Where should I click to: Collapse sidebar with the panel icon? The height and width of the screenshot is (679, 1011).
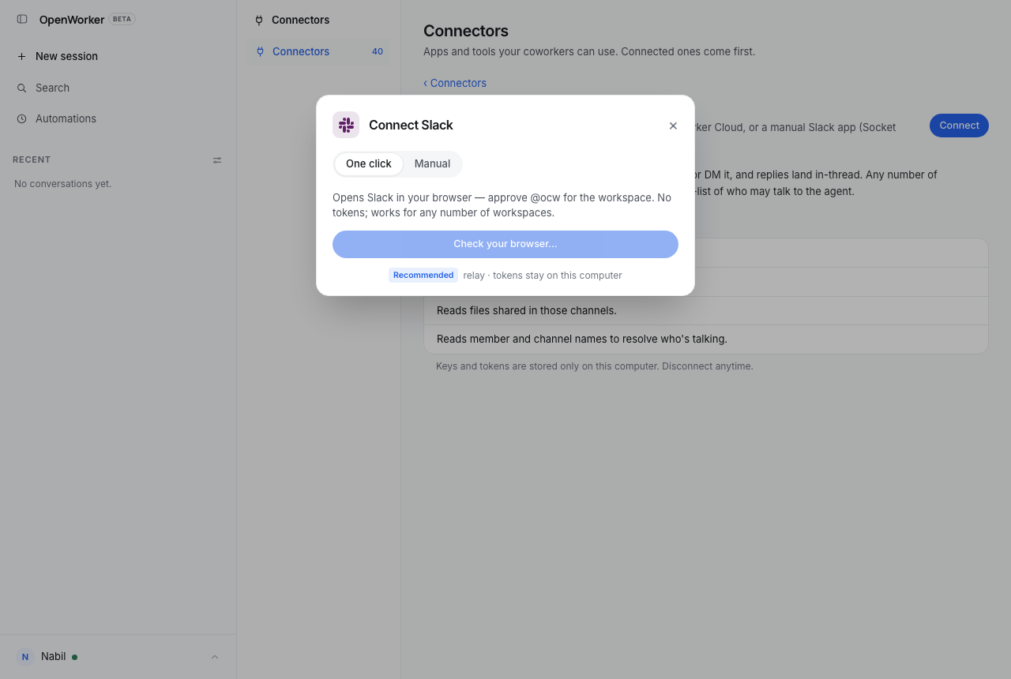point(22,19)
